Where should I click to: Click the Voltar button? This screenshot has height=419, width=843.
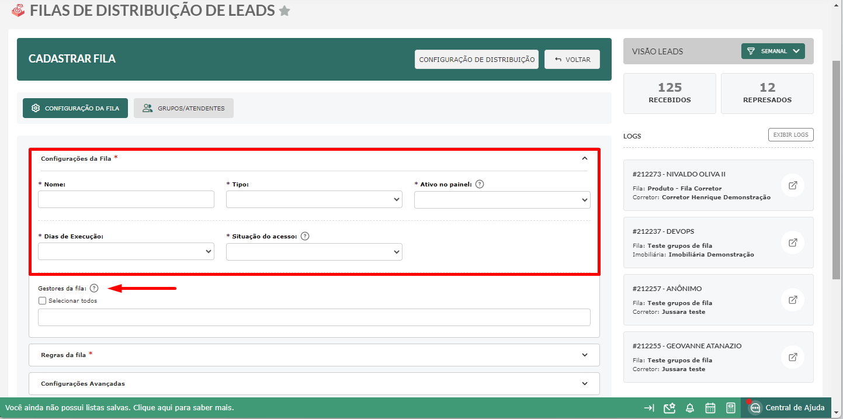coord(572,59)
